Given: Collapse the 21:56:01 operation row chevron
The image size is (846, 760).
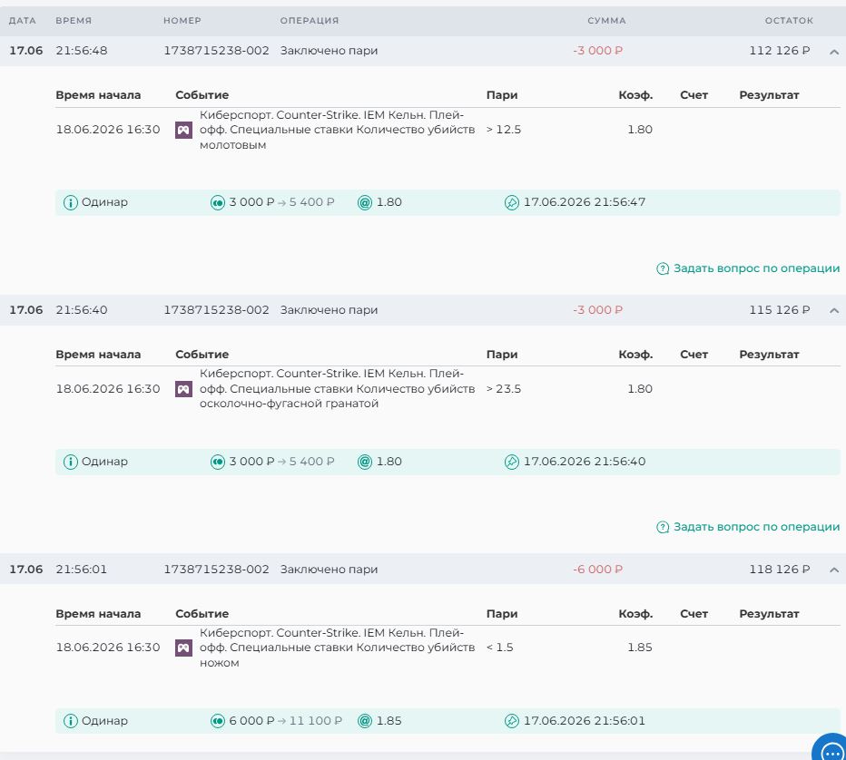Looking at the screenshot, I should pos(833,570).
